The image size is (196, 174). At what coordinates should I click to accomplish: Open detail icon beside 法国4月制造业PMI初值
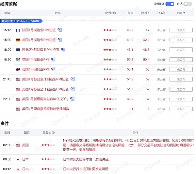click(x=60, y=30)
